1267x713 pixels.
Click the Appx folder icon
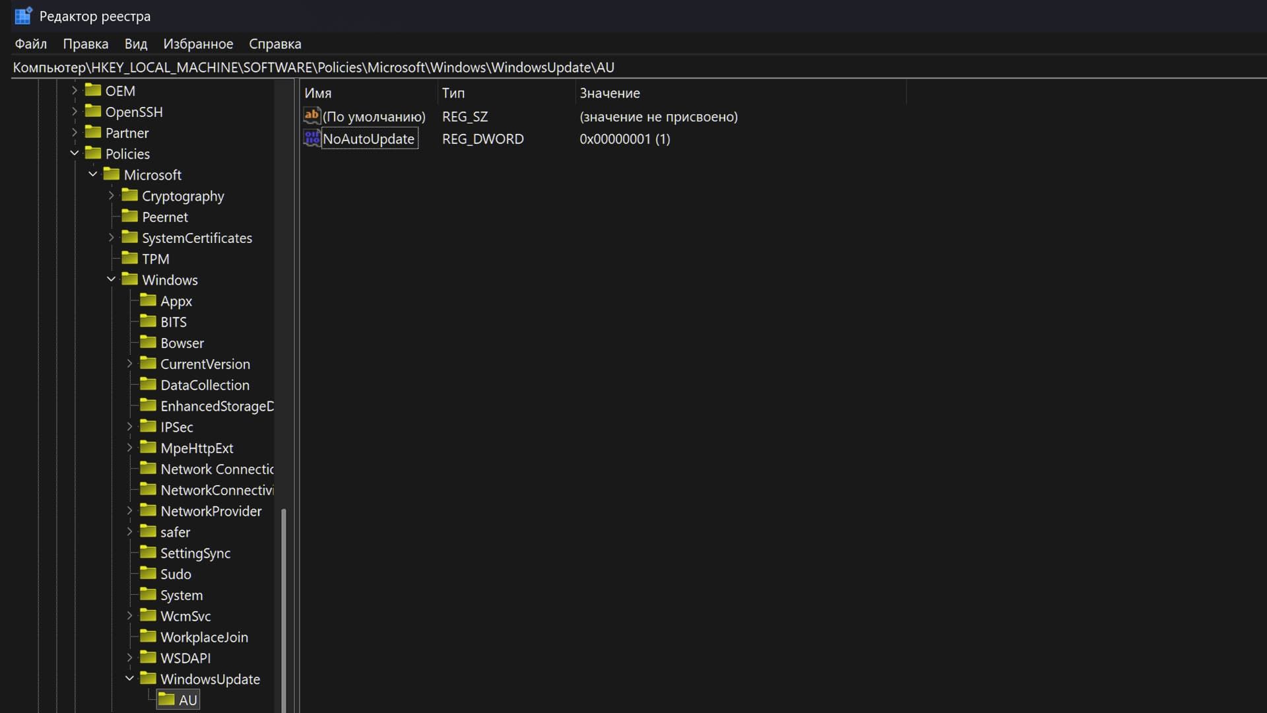148,300
